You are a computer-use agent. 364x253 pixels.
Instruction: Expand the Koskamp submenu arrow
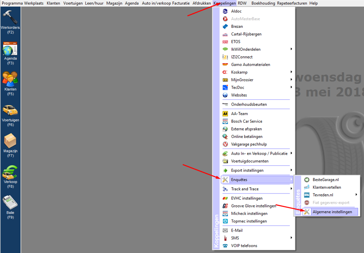pos(291,72)
